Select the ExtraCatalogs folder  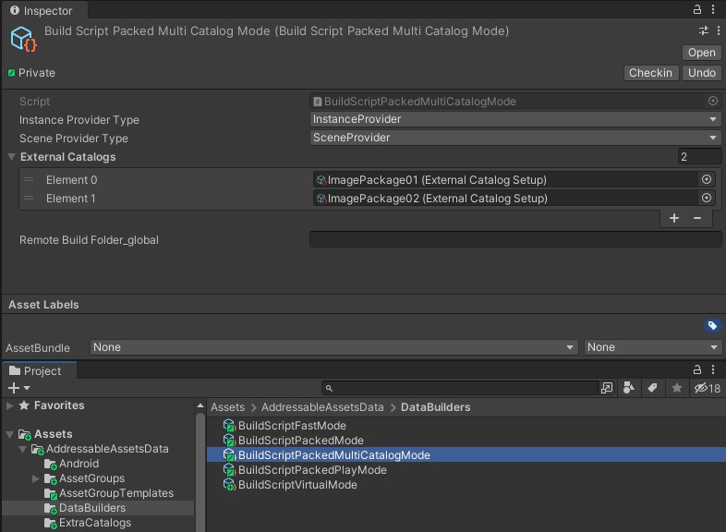[95, 523]
